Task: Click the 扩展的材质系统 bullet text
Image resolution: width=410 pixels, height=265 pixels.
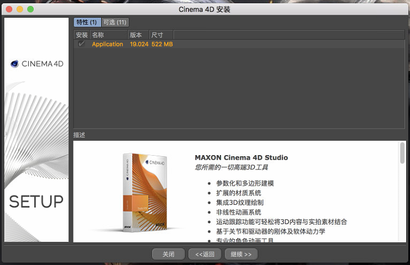Action: [239, 193]
